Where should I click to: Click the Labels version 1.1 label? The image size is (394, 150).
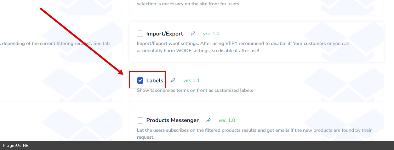click(191, 81)
